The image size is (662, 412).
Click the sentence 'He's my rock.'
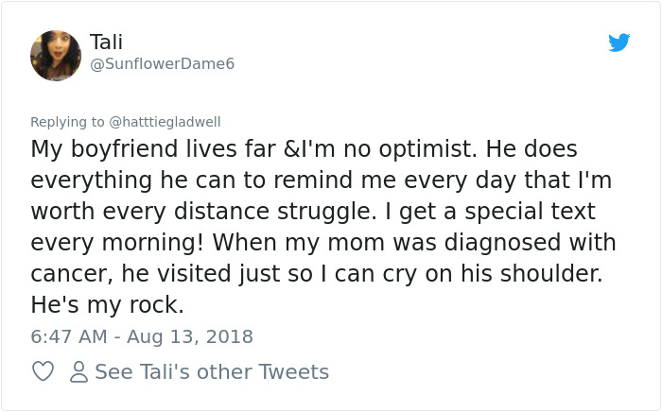click(107, 305)
